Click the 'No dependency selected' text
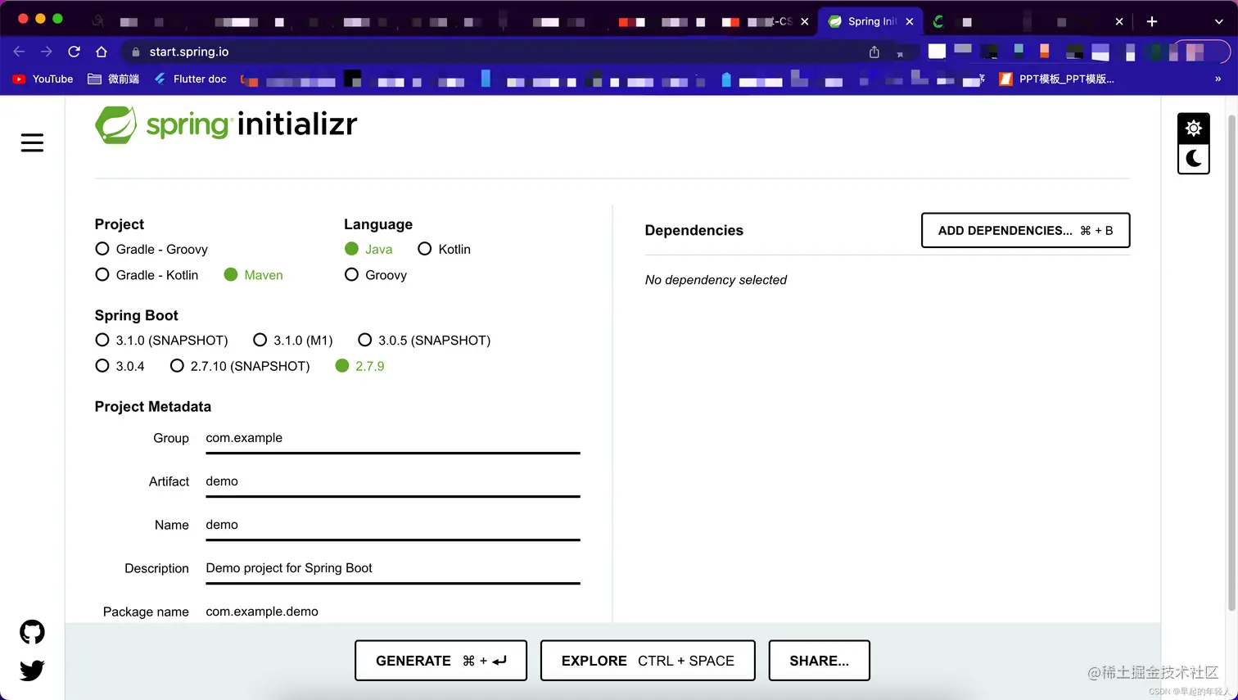Image resolution: width=1238 pixels, height=700 pixels. tap(716, 280)
